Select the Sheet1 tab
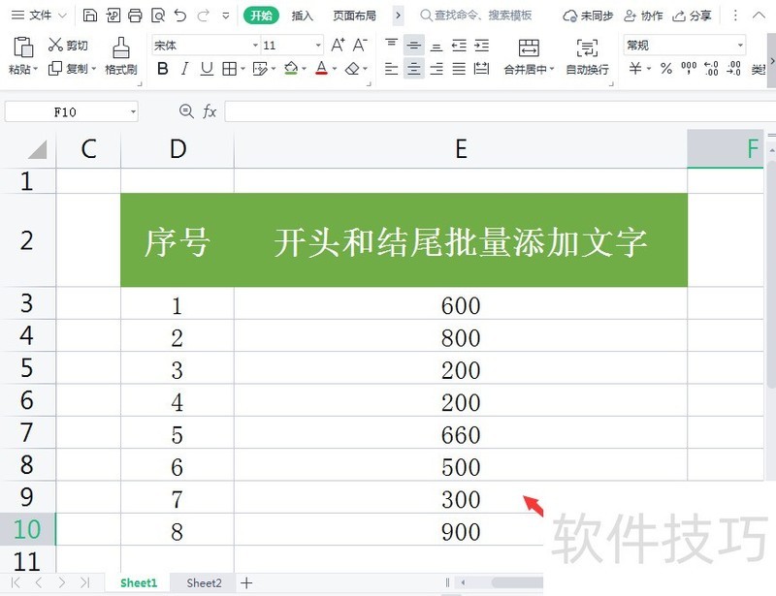The image size is (776, 596). point(139,583)
